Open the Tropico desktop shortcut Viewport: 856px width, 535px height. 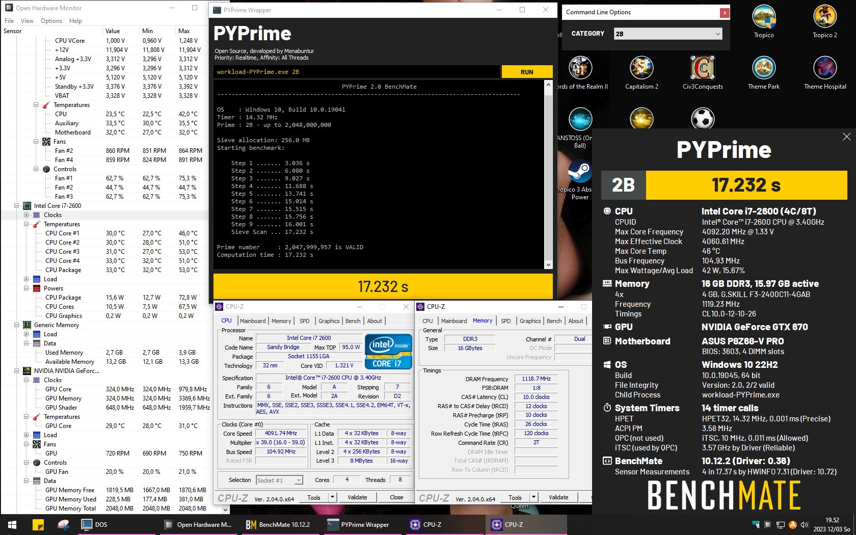click(764, 21)
